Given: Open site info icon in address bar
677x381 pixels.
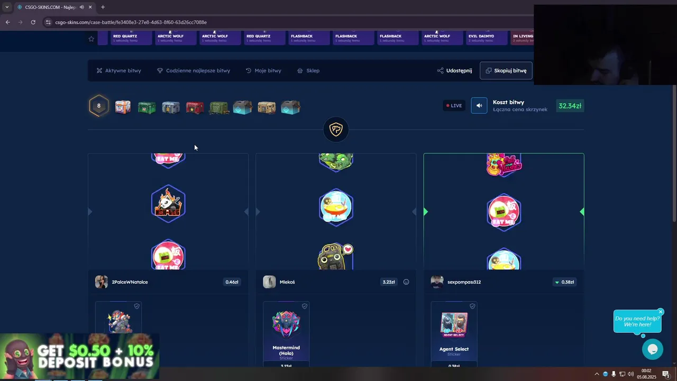Looking at the screenshot, I should coord(48,22).
